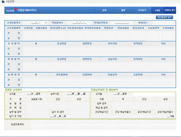The width and height of the screenshot is (181, 137).
Task: Open the 회계코드 combo box
Action: pos(163,23)
